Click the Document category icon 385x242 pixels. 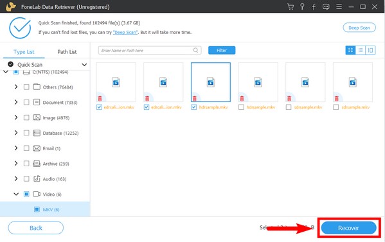(x=37, y=102)
